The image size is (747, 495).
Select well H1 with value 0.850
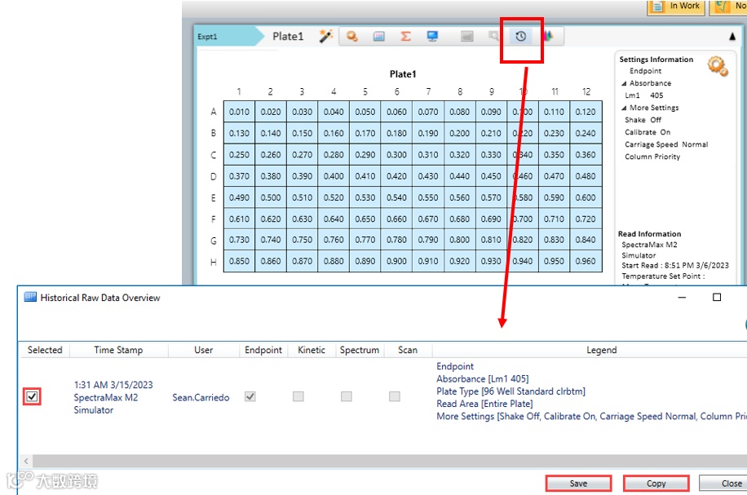click(239, 261)
